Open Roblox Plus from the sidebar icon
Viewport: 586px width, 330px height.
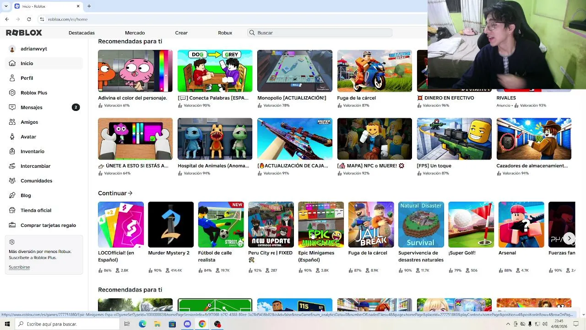[x=12, y=93]
